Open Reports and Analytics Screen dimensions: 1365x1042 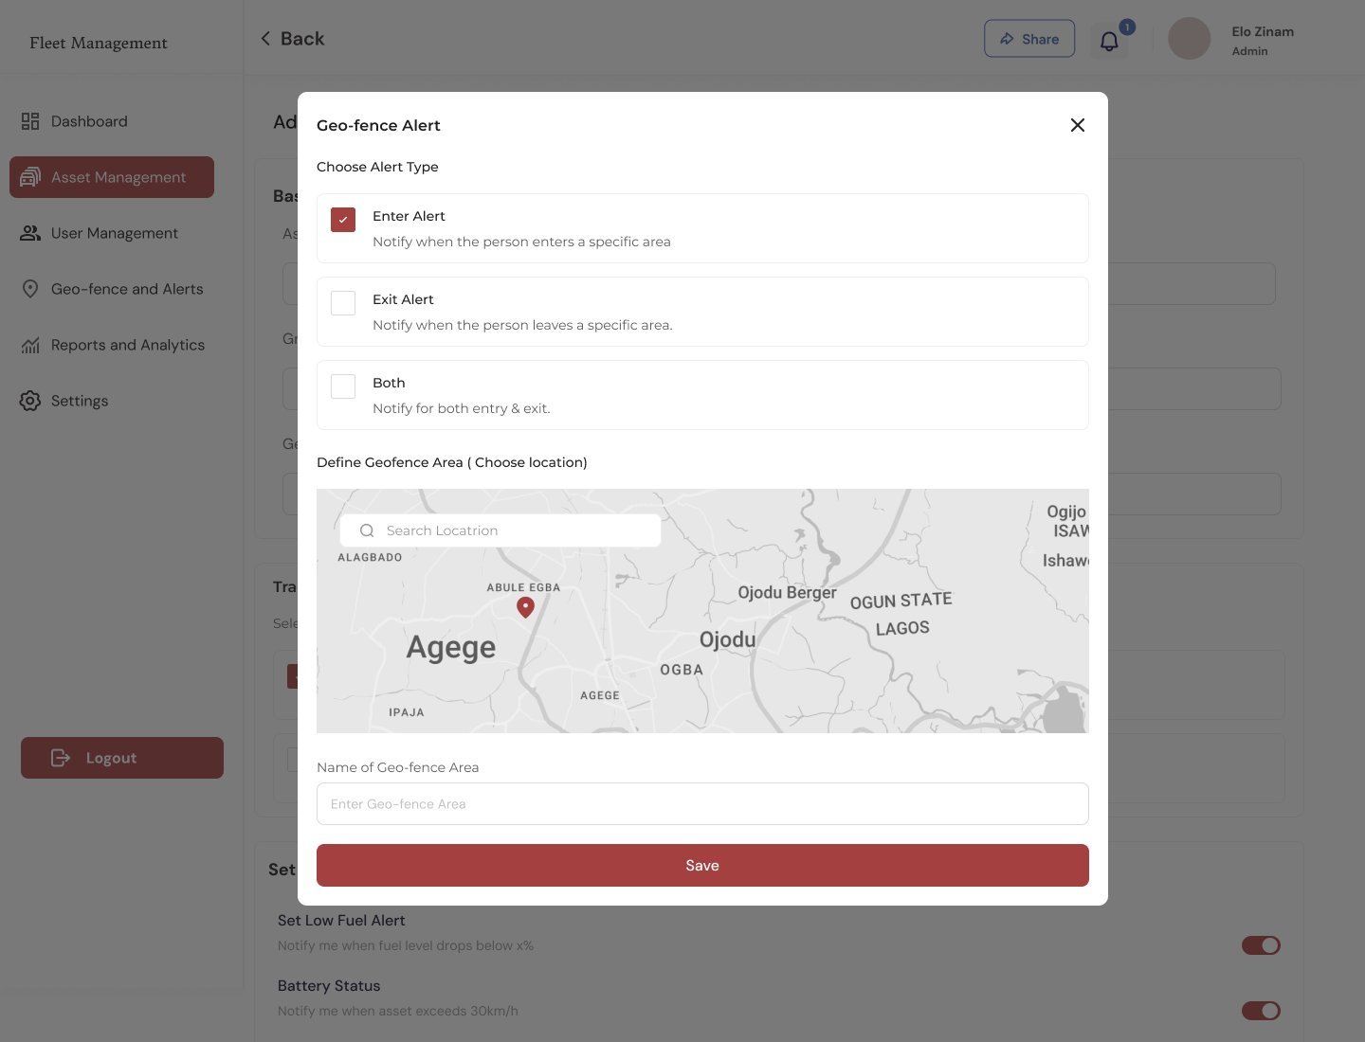click(112, 345)
